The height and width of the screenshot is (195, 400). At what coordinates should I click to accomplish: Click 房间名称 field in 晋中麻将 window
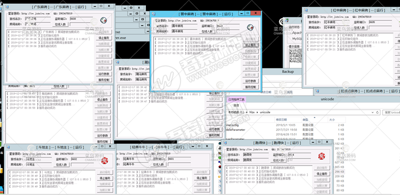184,31
